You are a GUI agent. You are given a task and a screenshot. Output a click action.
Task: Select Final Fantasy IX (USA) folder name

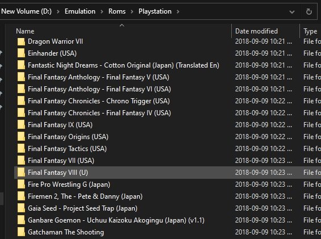pyautogui.click(x=60, y=125)
